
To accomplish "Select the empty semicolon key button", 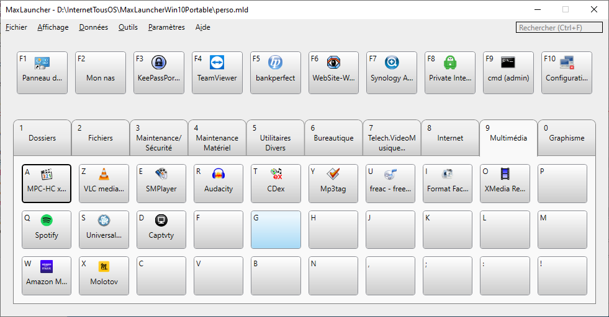I will (448, 276).
